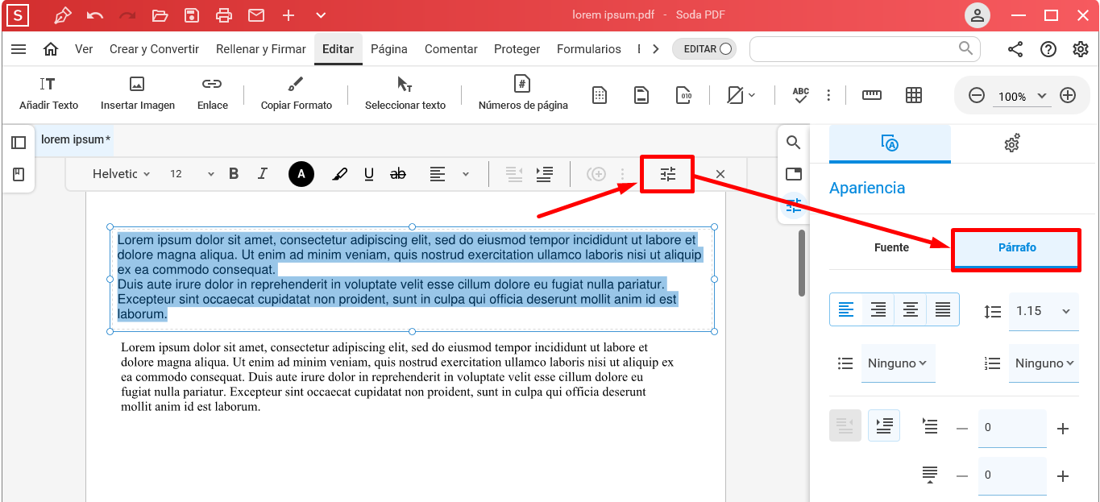The image size is (1100, 502).
Task: Open Crear y Convertir tab
Action: pos(154,49)
